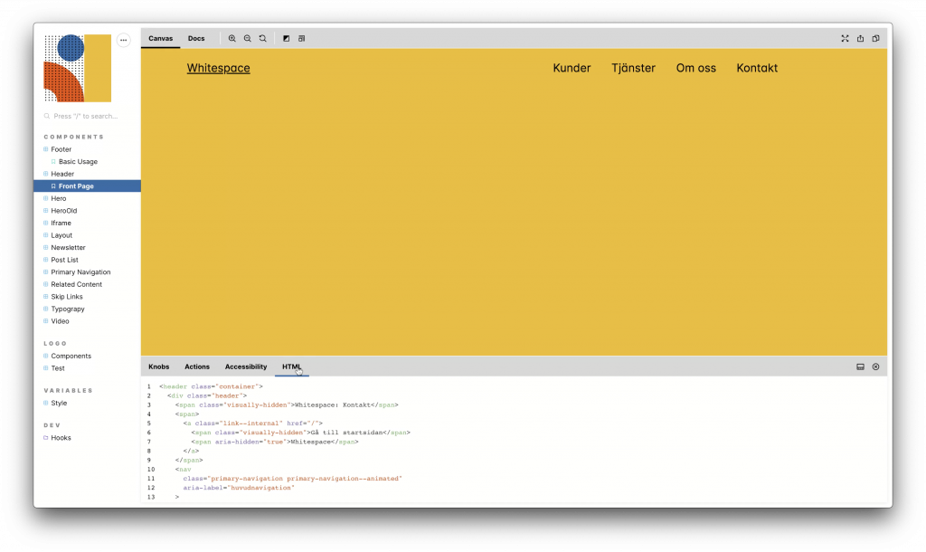Reset the canvas zoom level

pos(262,39)
